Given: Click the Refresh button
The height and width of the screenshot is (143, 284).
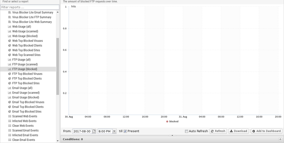Looking at the screenshot, I should click(x=218, y=131).
